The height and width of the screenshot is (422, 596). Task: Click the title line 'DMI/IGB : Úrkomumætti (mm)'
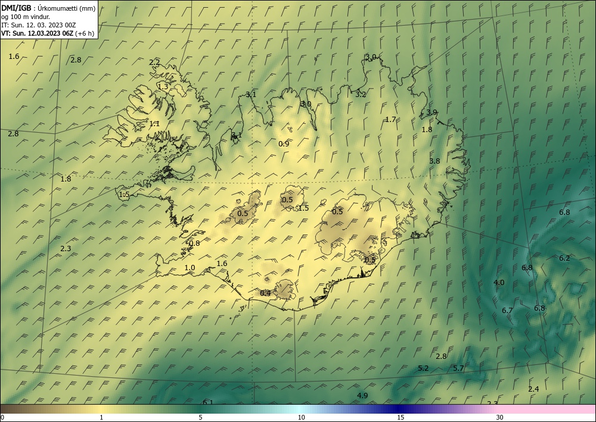pos(48,8)
